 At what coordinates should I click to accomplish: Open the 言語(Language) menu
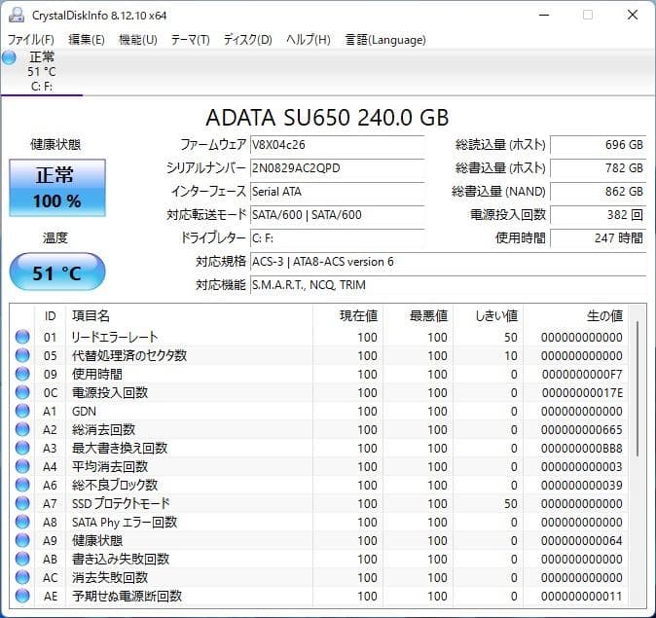(385, 40)
